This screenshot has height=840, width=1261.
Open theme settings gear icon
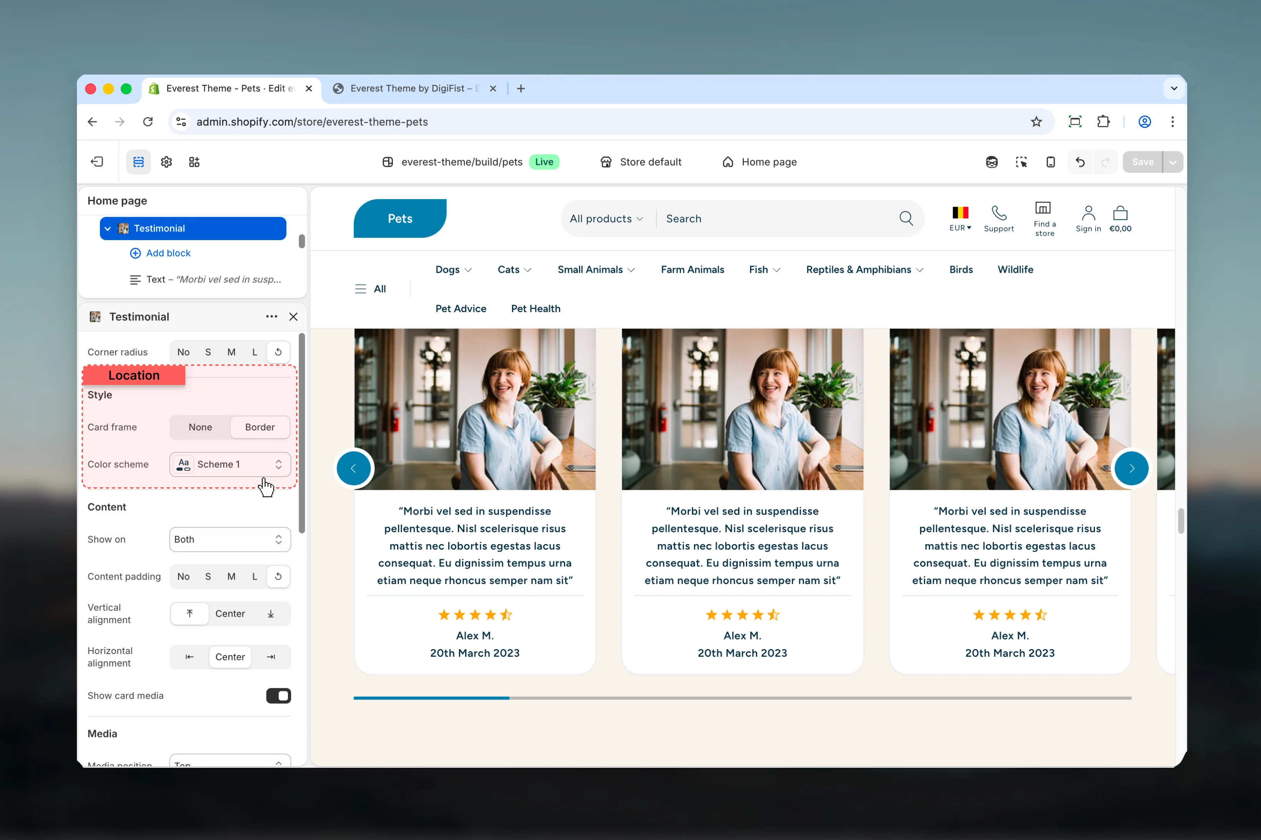tap(167, 162)
